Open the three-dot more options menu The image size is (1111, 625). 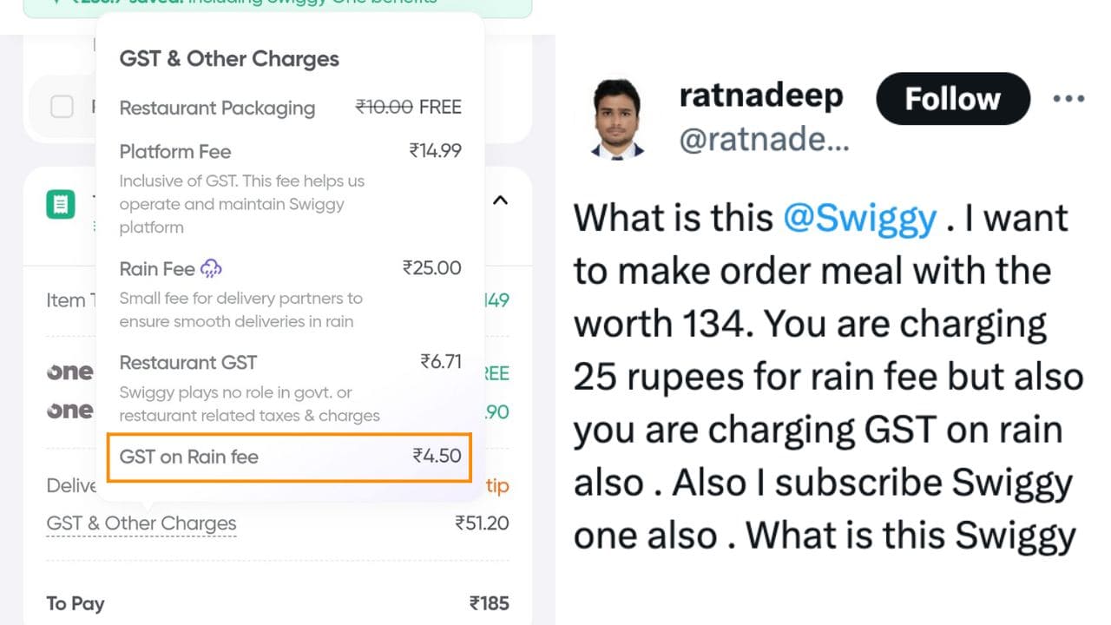(x=1068, y=99)
